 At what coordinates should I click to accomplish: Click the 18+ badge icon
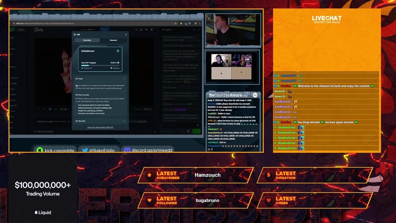click(255, 95)
